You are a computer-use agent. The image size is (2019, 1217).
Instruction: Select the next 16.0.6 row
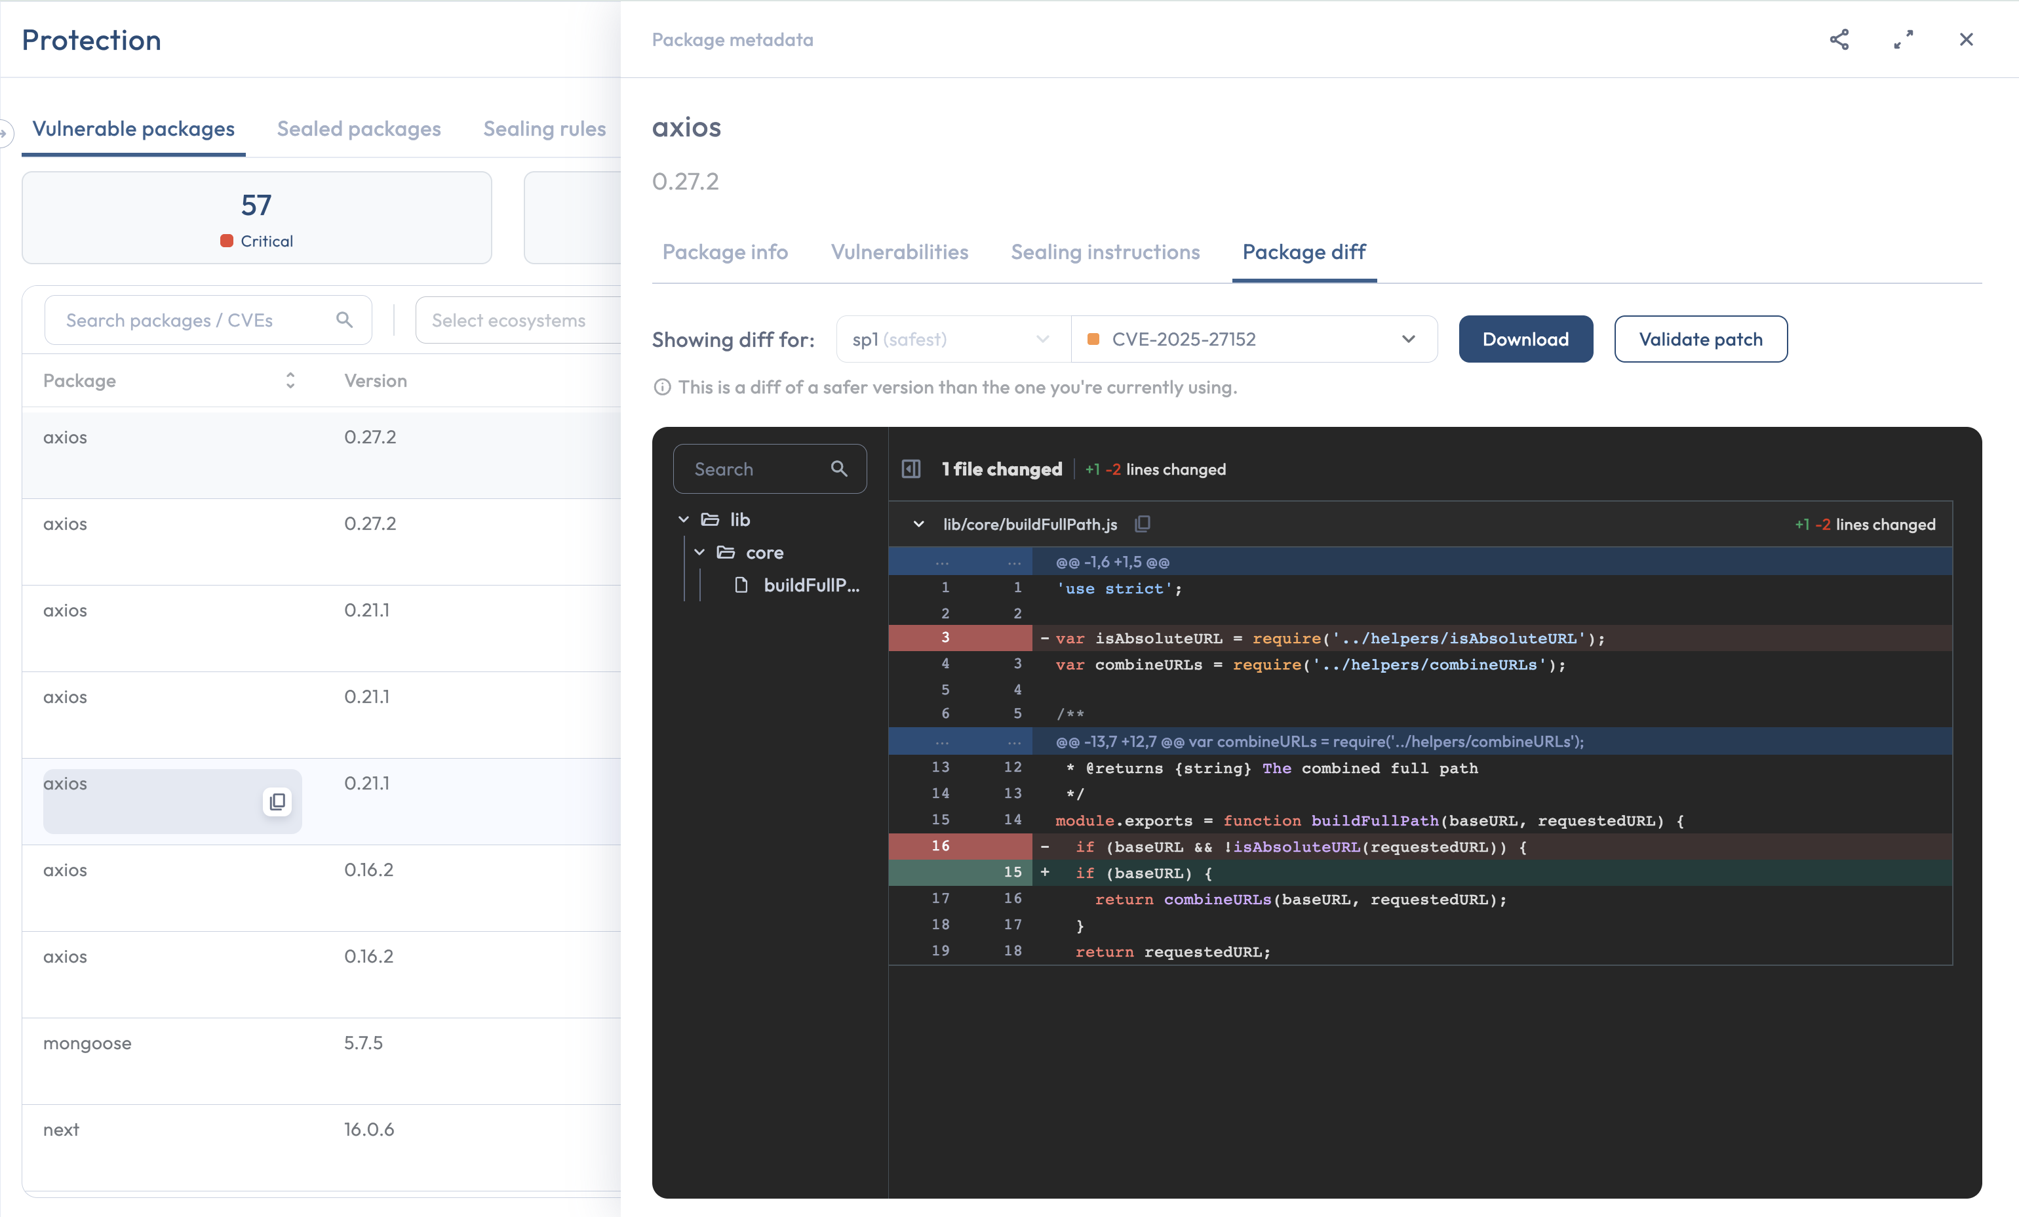(x=321, y=1147)
